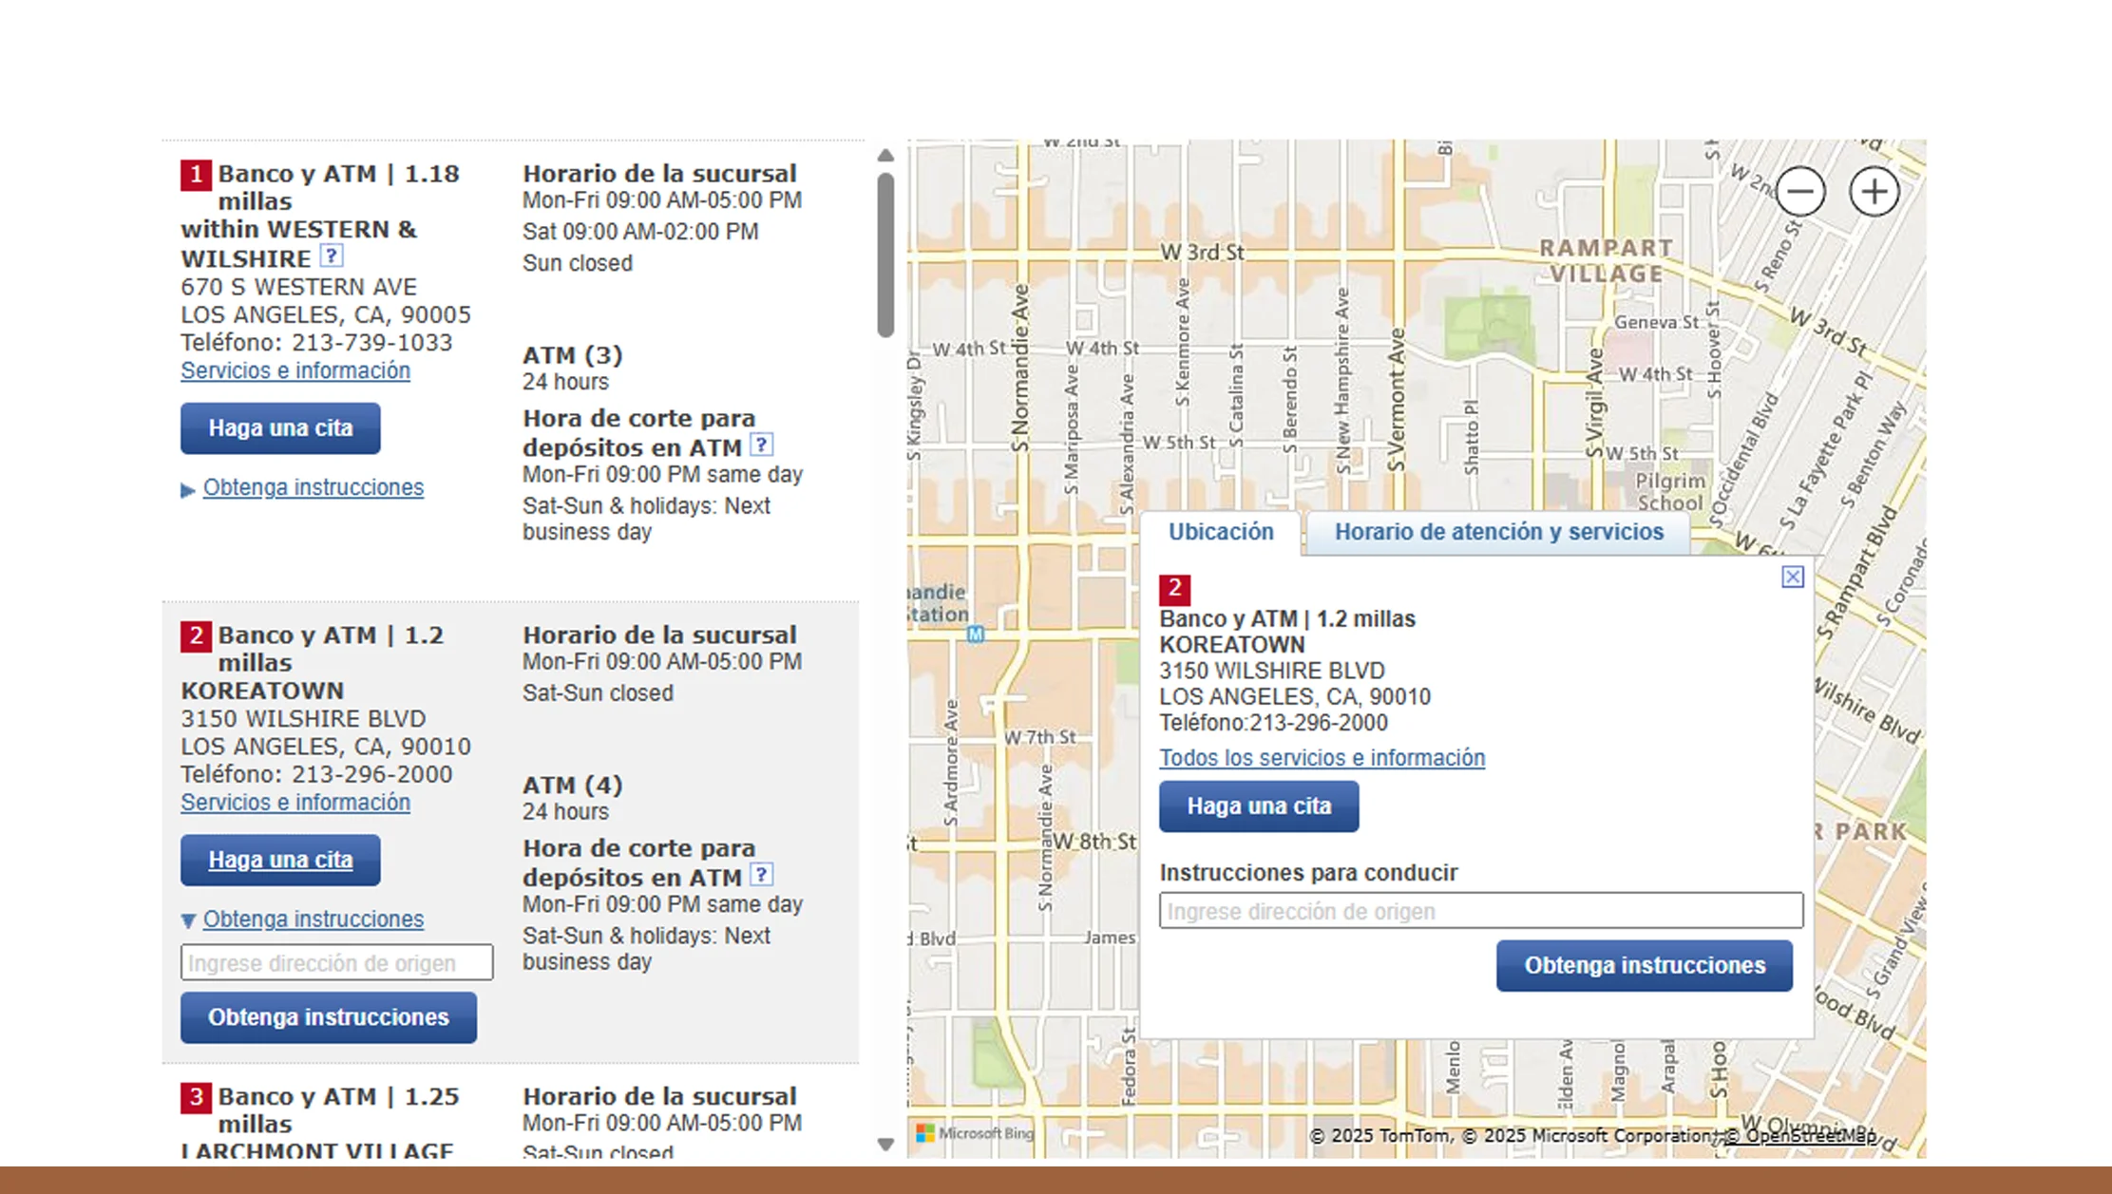This screenshot has width=2112, height=1194.
Task: Click red marker 1 in results list
Action: pos(196,175)
